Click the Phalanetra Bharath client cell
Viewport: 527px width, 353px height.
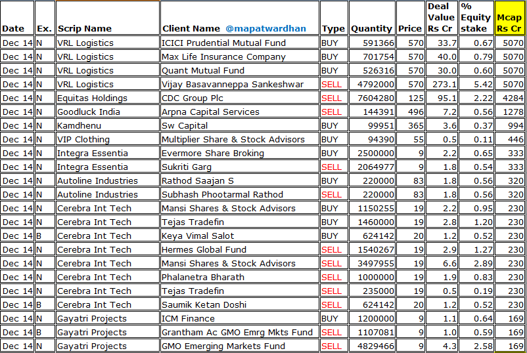[x=240, y=277]
